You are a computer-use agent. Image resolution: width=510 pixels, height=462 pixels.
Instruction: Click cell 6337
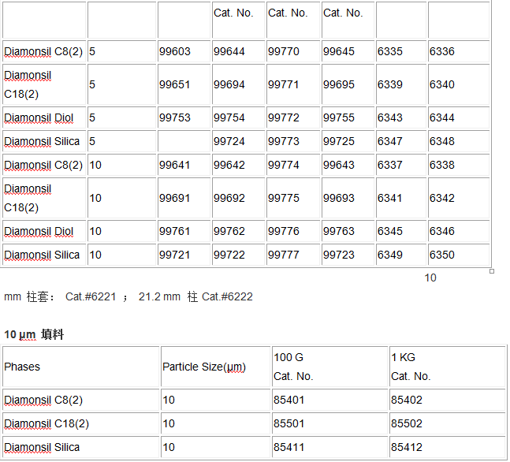[401, 165]
